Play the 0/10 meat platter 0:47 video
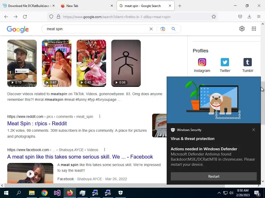The image size is (265, 198). [91, 63]
